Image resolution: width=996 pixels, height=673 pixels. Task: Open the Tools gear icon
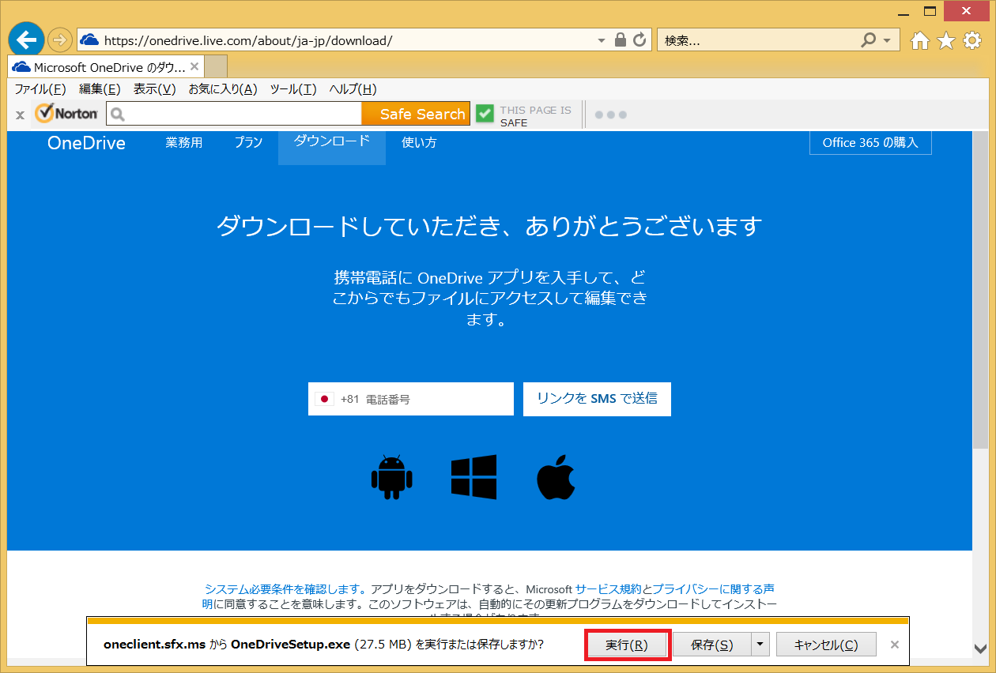tap(972, 40)
